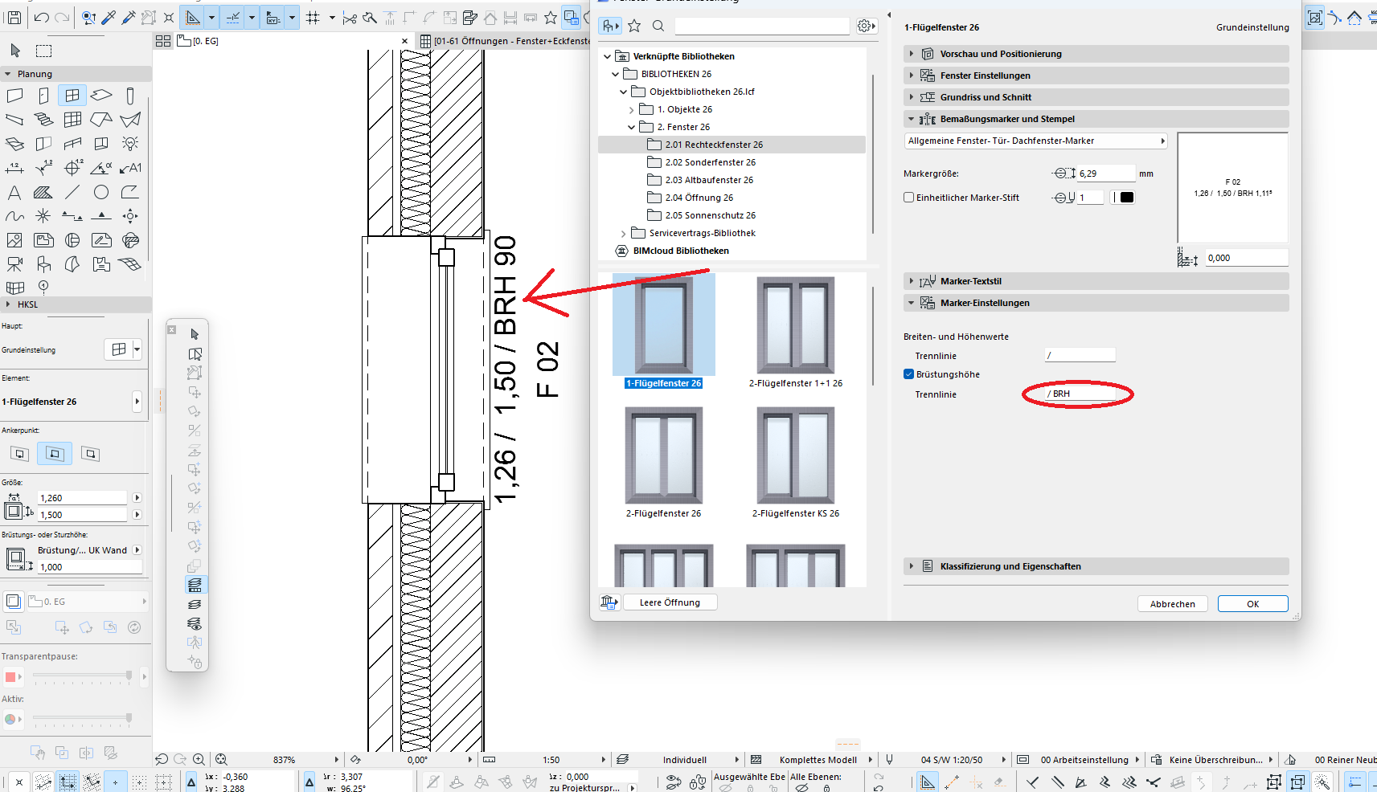Click the OK button
The image size is (1377, 792).
click(x=1252, y=604)
